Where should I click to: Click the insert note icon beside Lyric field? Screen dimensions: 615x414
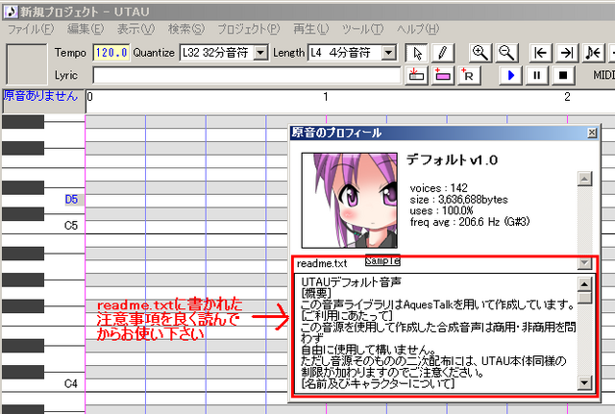416,75
